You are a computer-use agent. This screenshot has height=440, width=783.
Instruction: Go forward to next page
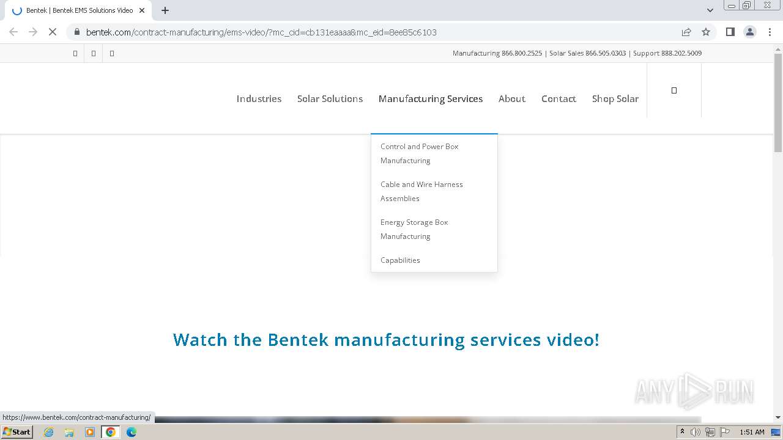tap(33, 32)
